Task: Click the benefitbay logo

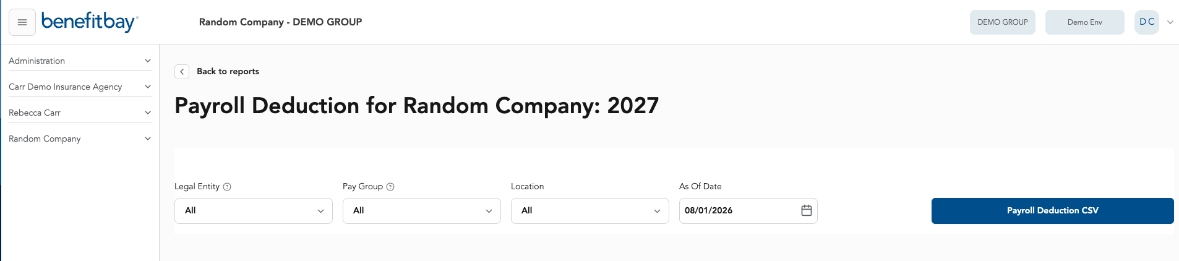Action: click(x=90, y=22)
